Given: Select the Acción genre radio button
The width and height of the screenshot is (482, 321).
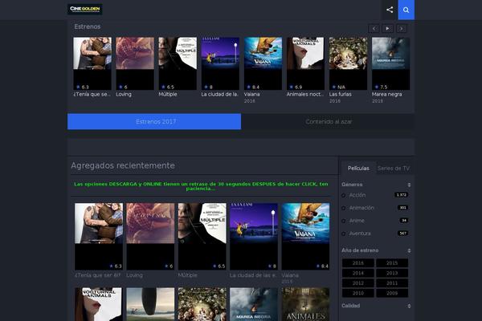Looking at the screenshot, I should 343,195.
